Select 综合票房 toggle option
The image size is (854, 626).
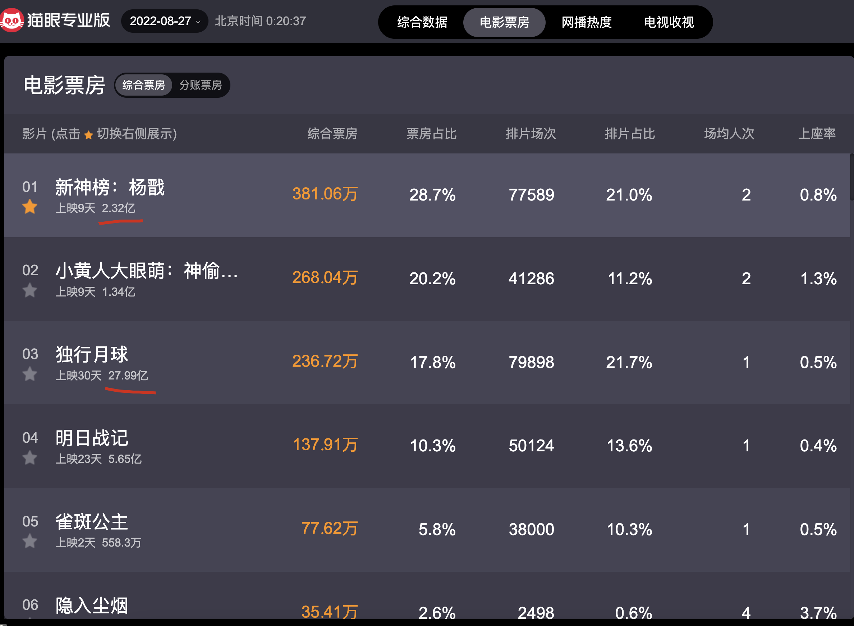coord(143,85)
